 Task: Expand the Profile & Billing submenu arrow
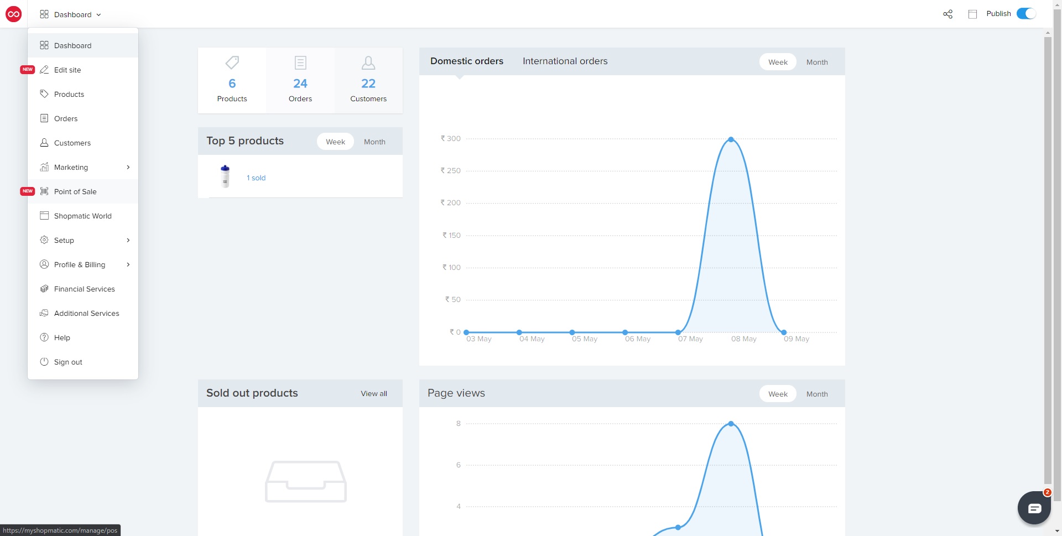128,264
